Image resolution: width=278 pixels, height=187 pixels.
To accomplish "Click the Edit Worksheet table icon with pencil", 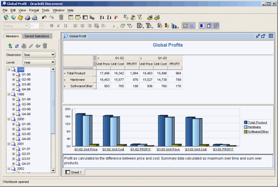I will point(78,17).
